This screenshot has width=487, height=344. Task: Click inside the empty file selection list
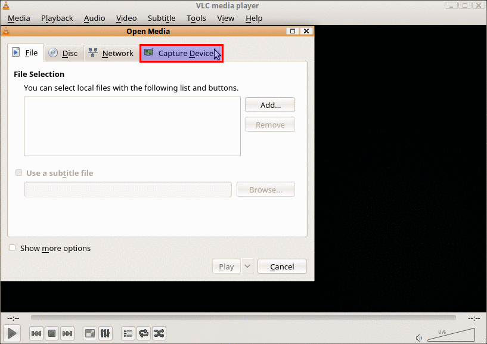pos(132,126)
